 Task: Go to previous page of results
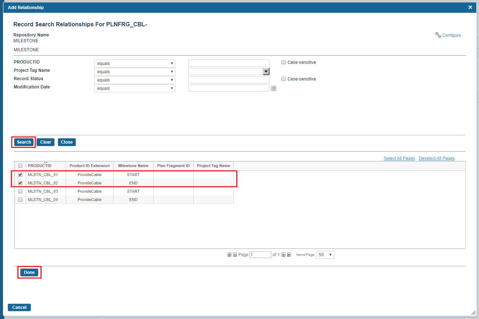click(235, 255)
